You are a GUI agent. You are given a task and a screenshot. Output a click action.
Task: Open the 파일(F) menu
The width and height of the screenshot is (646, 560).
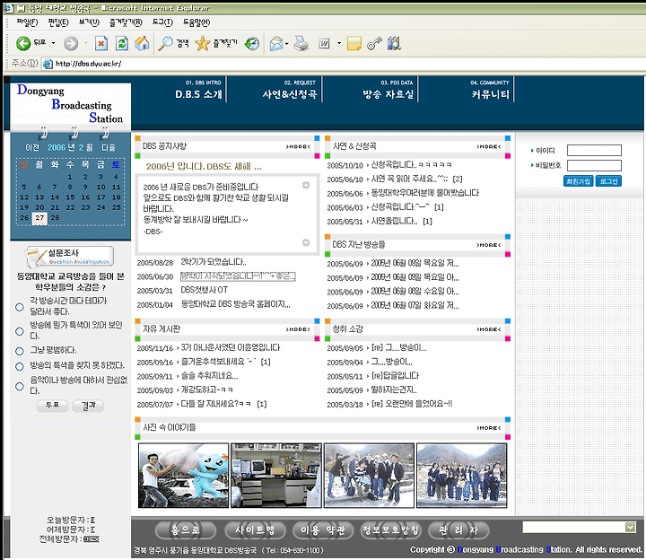pos(27,22)
